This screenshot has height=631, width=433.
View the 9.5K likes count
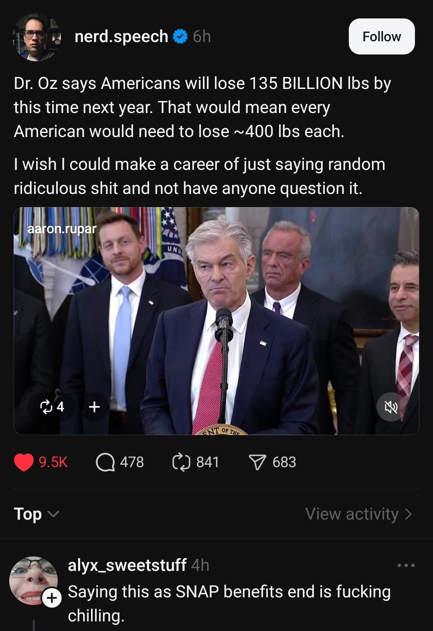click(53, 462)
